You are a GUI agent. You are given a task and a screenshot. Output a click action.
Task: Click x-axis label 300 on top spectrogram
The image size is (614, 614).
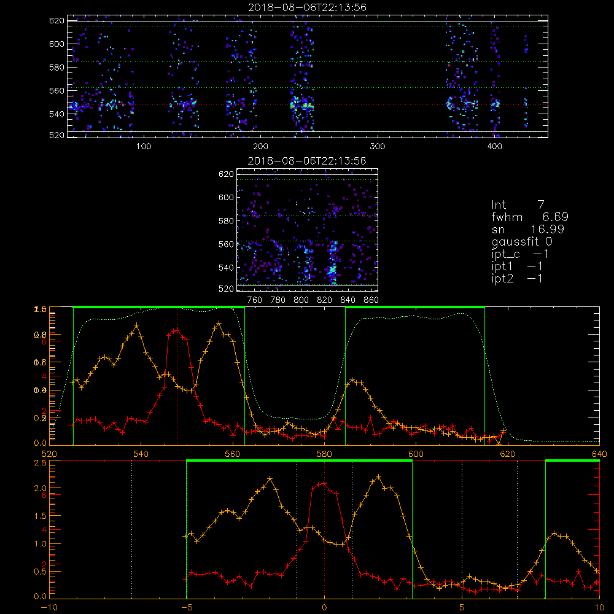[378, 147]
